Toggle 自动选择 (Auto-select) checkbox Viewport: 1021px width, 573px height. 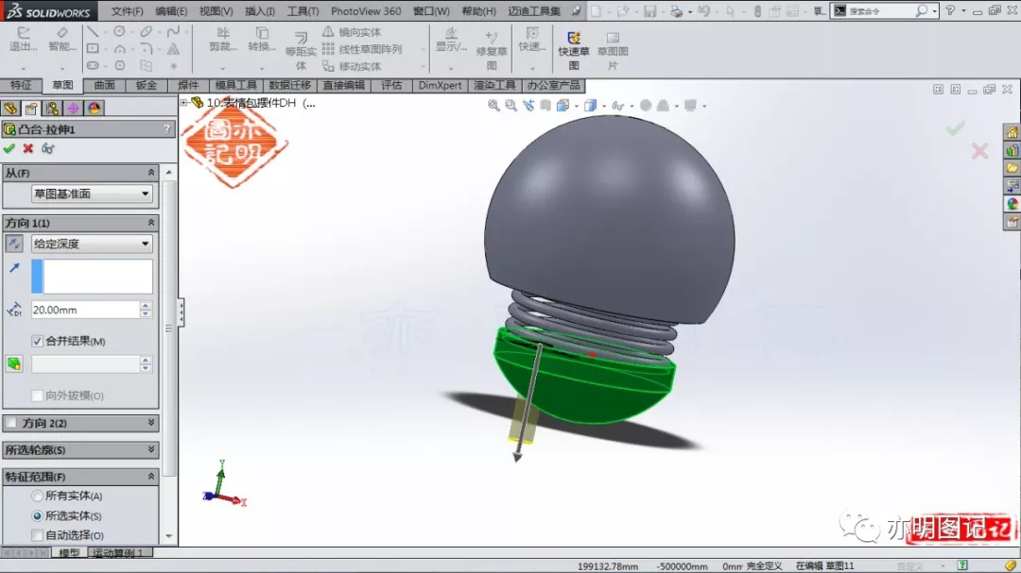tap(37, 535)
